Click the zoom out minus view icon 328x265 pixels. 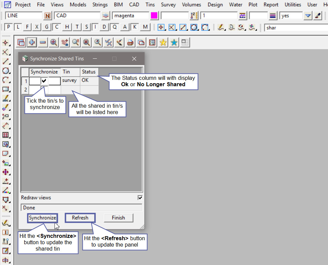click(43, 42)
